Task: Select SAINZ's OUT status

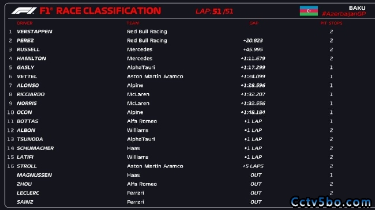Action: (256, 202)
